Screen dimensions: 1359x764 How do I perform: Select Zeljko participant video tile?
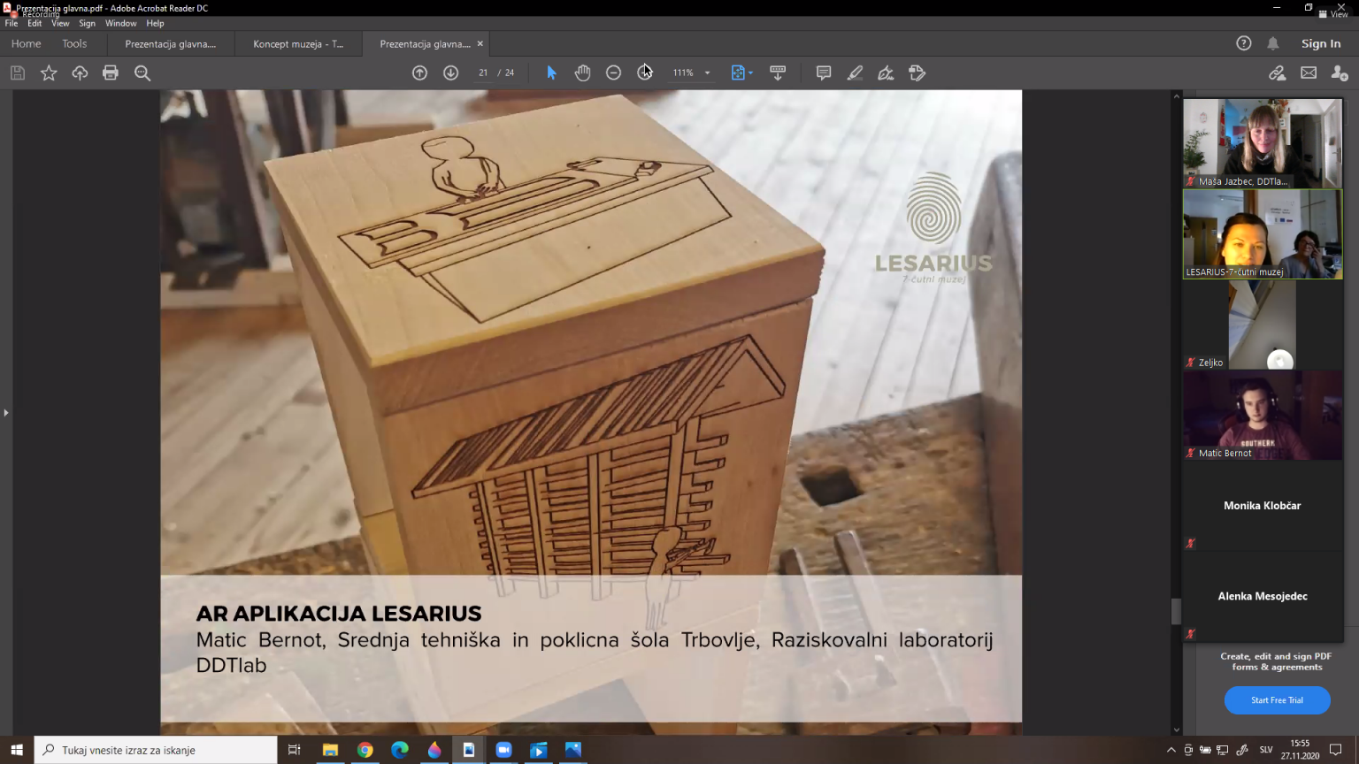[1263, 325]
